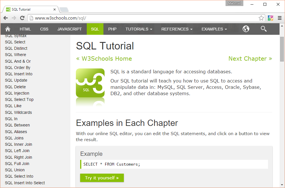Open SQL Where in sidebar

coord(16,55)
